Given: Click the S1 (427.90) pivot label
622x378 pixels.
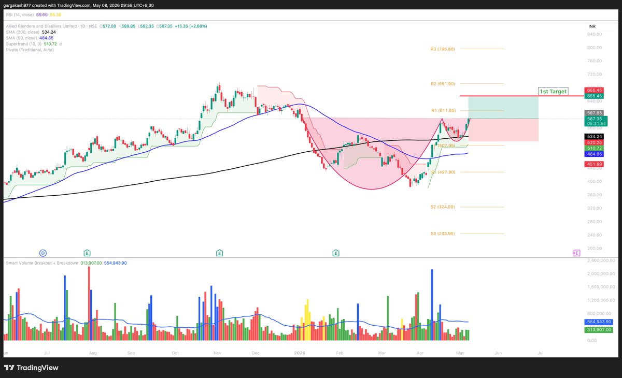Looking at the screenshot, I should tap(443, 172).
